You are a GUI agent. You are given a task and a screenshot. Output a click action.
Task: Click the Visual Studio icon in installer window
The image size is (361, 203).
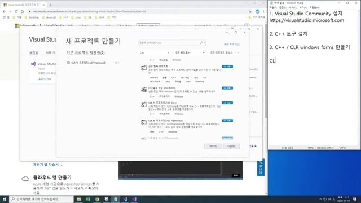(x=33, y=64)
